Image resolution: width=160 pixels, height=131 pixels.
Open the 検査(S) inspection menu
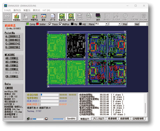point(27,10)
